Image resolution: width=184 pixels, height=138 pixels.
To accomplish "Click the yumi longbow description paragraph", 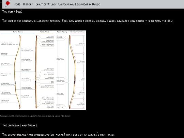I will [88, 21].
